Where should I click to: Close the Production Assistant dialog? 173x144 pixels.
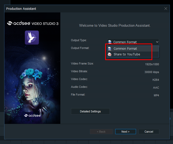pos(165,9)
